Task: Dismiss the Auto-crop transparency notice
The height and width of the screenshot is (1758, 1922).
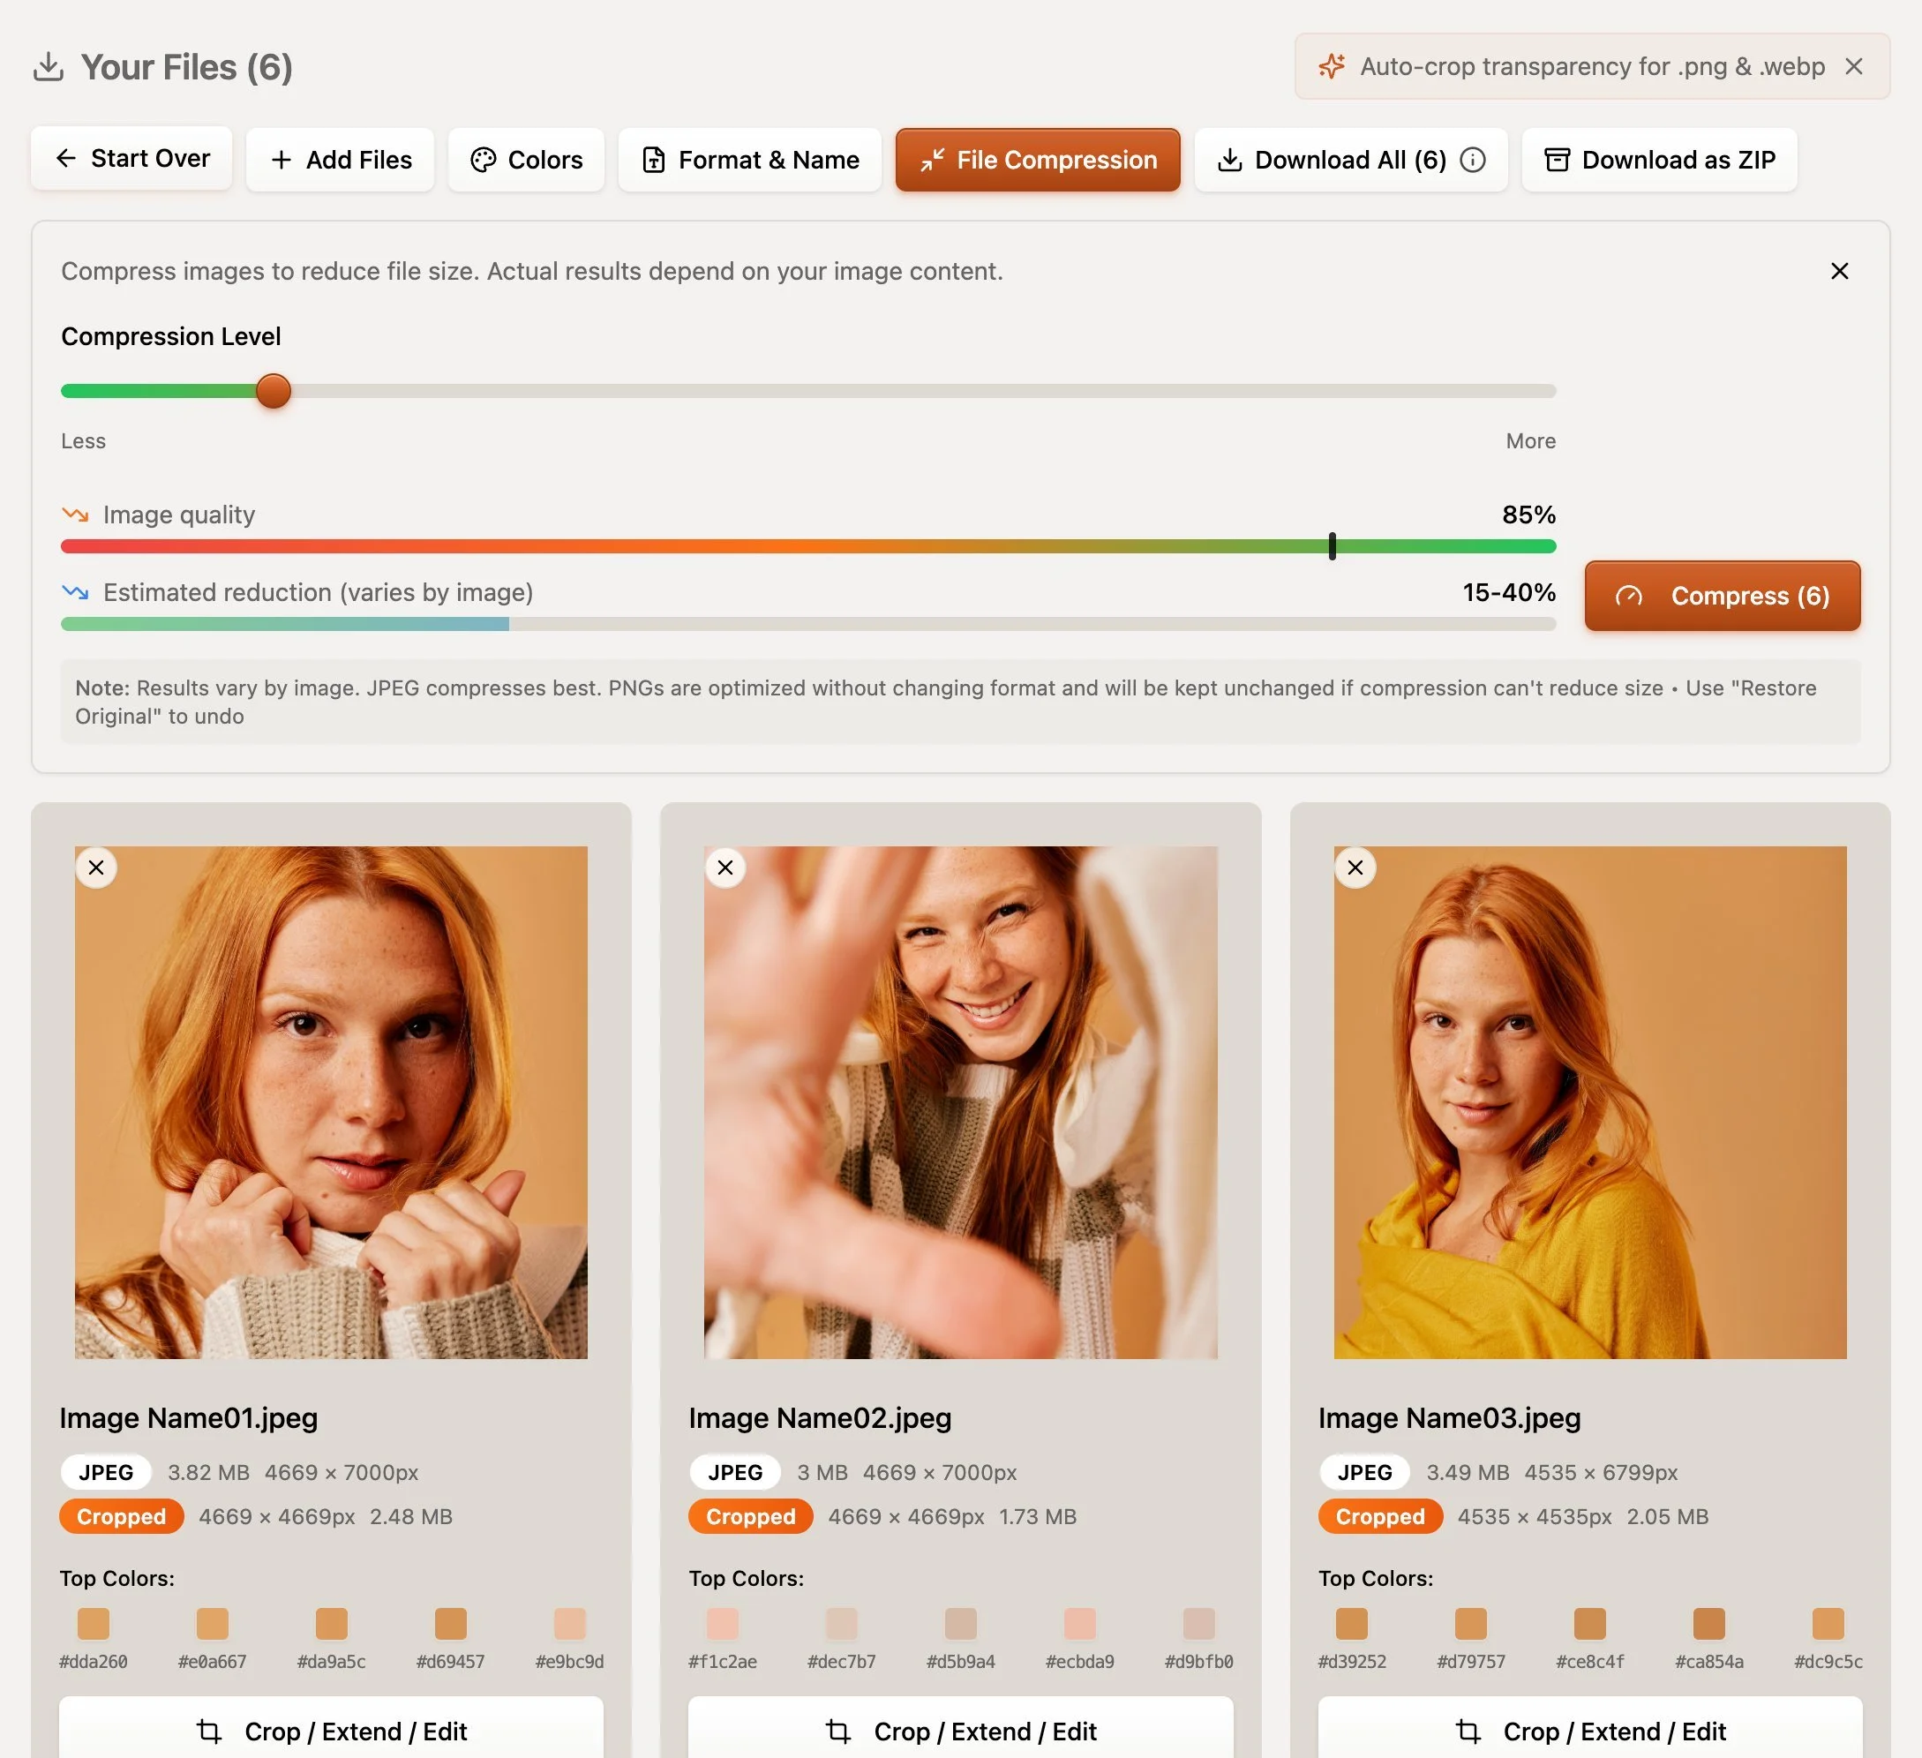Action: point(1853,66)
